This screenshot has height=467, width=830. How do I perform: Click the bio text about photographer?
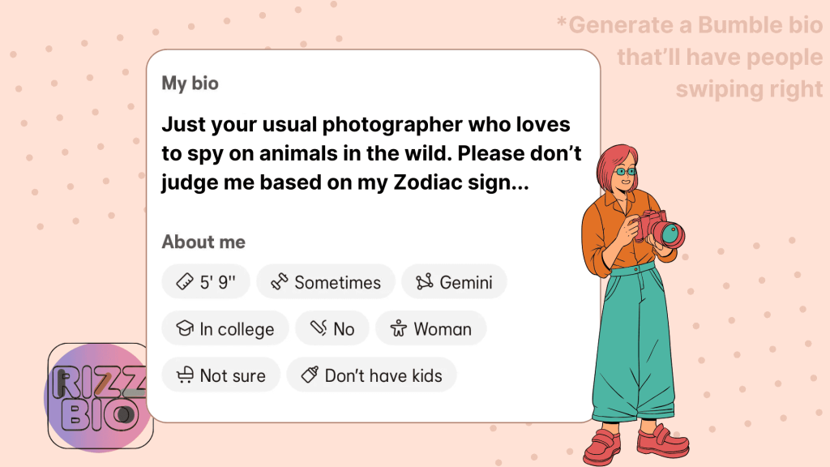pyautogui.click(x=371, y=153)
